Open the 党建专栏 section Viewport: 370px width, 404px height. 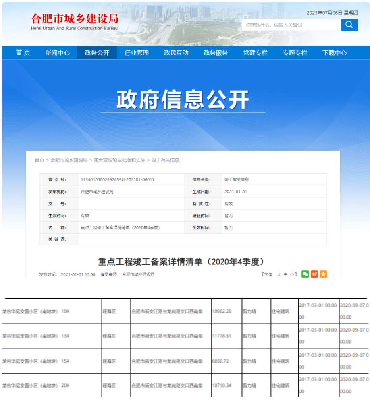tap(255, 53)
